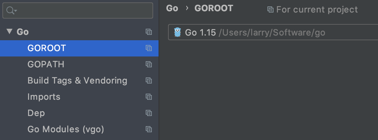Click project-level icon beside Imports row
This screenshot has width=378, height=140.
click(148, 97)
